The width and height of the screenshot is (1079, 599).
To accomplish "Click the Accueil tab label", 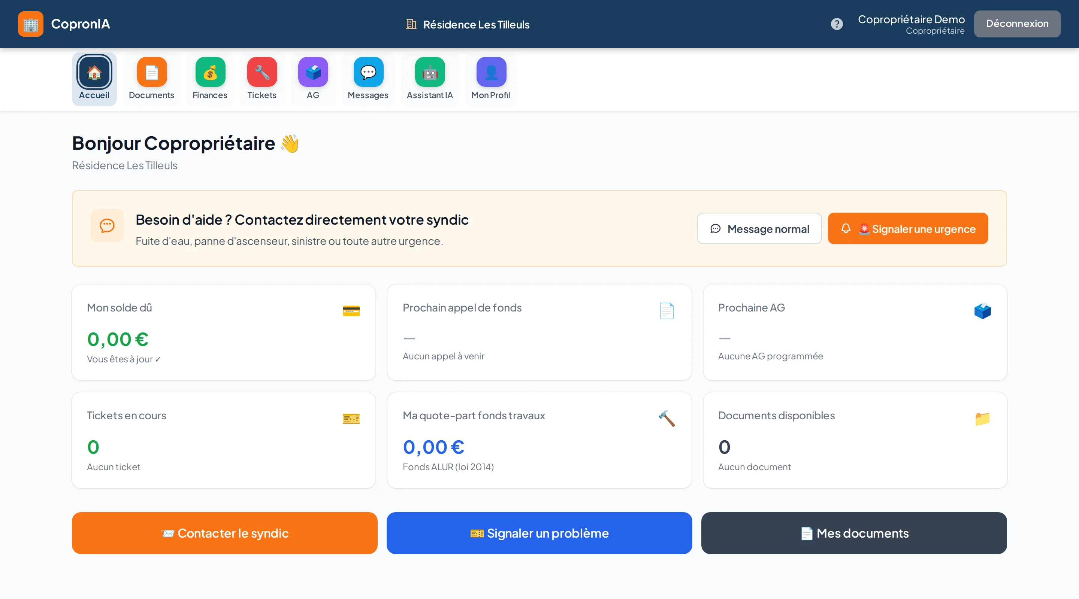I will (x=94, y=95).
